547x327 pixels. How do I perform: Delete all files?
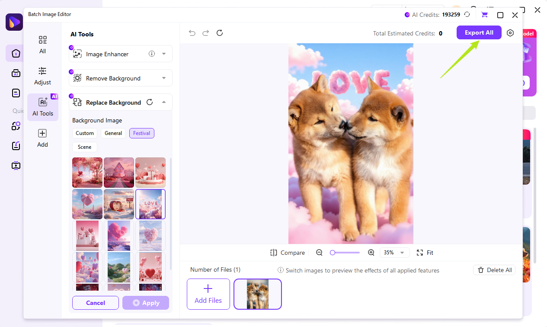point(494,270)
